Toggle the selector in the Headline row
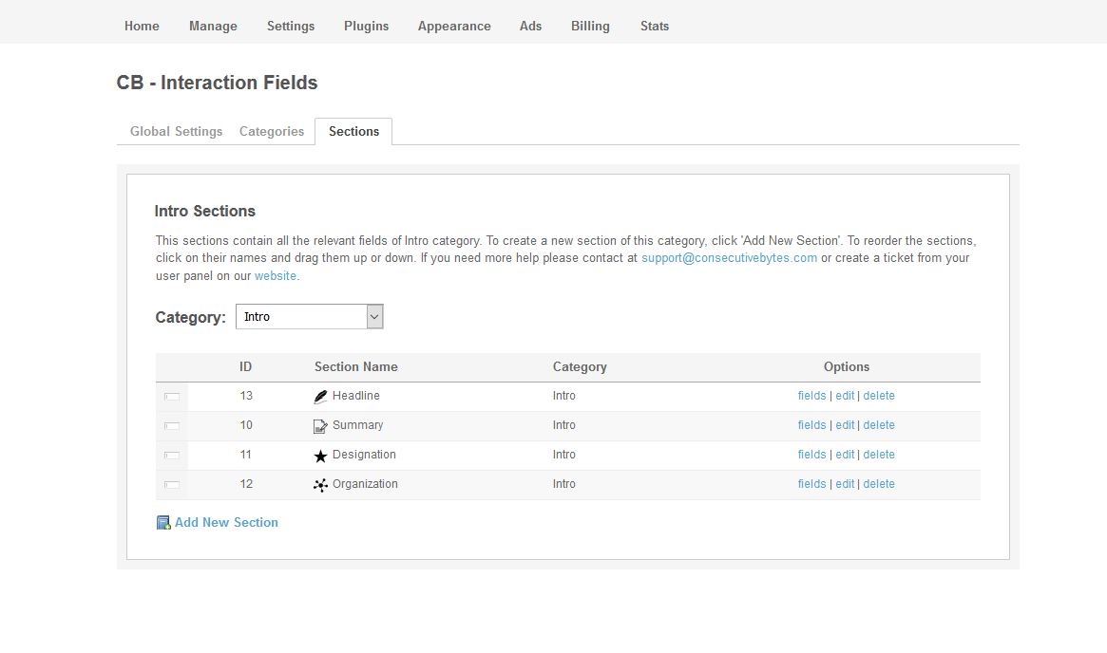Viewport: 1107px width, 653px height. [x=171, y=397]
